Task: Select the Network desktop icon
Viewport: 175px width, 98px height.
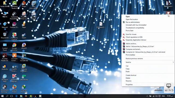Action: (x=5, y=25)
